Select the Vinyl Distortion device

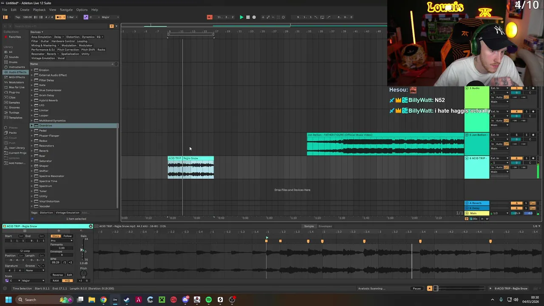(x=73, y=201)
